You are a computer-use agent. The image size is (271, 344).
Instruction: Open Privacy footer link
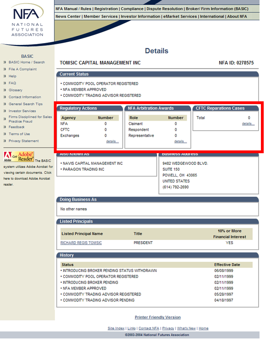168,328
